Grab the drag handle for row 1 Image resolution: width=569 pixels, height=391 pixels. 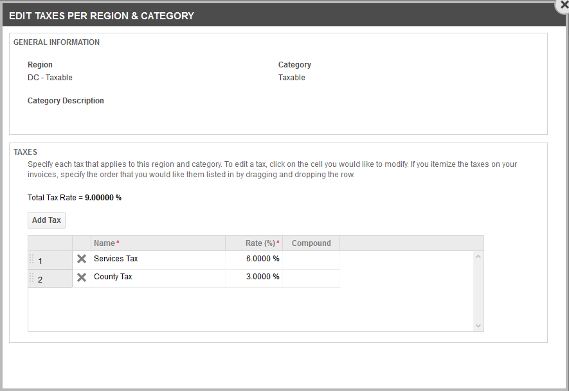(32, 259)
